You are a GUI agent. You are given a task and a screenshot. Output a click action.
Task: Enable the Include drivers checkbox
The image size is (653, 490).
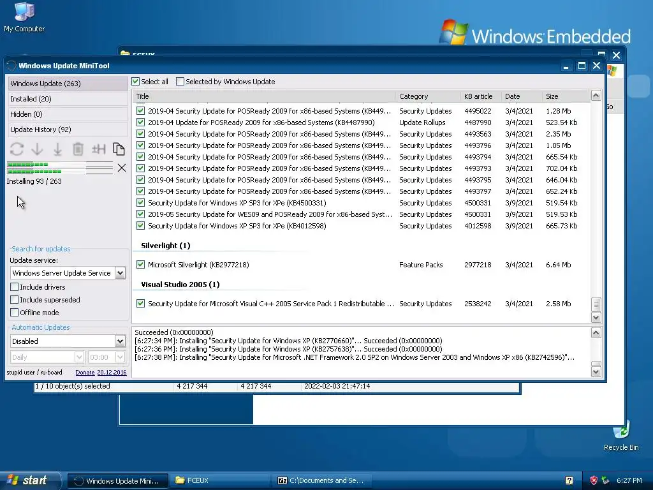(15, 286)
